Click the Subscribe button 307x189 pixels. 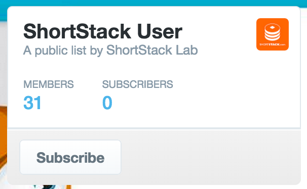[70, 157]
